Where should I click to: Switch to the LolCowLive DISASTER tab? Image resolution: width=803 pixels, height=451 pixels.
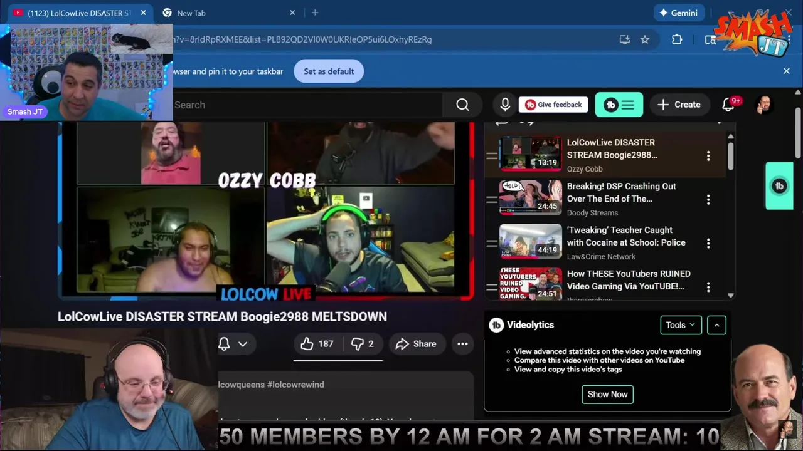pyautogui.click(x=80, y=13)
